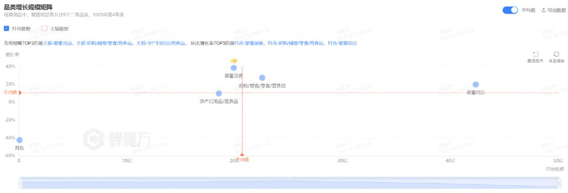Click the 奶粉/辅食/零食/营养品 data point
The image size is (568, 193).
pos(262,78)
